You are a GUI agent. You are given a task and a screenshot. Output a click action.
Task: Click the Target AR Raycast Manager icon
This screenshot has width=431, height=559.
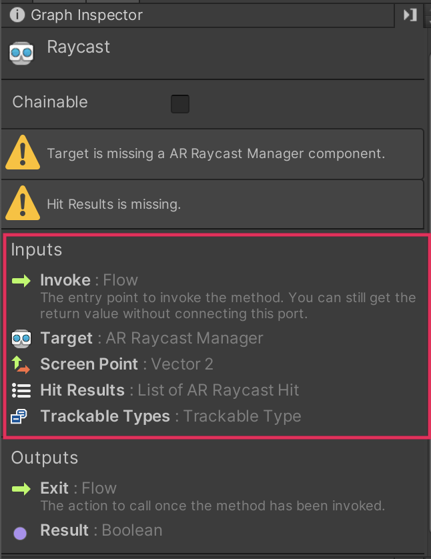coord(21,339)
